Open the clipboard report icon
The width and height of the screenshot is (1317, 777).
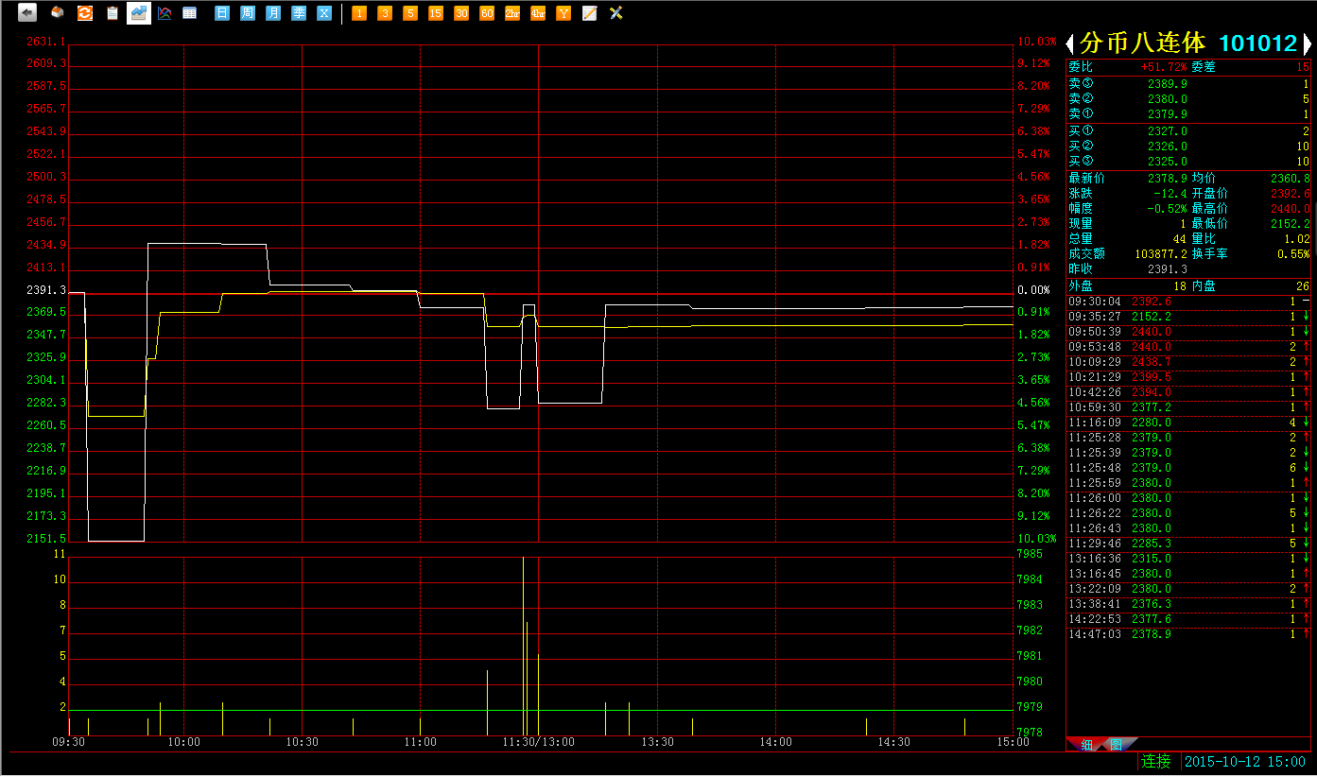pyautogui.click(x=113, y=13)
